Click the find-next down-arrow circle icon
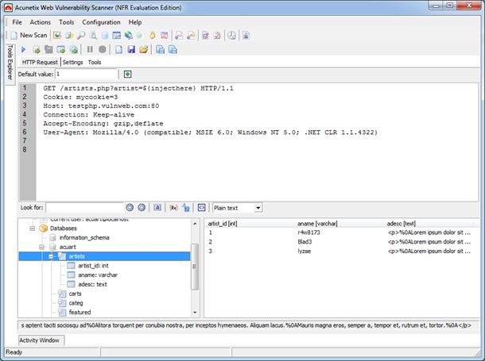 pyautogui.click(x=130, y=208)
